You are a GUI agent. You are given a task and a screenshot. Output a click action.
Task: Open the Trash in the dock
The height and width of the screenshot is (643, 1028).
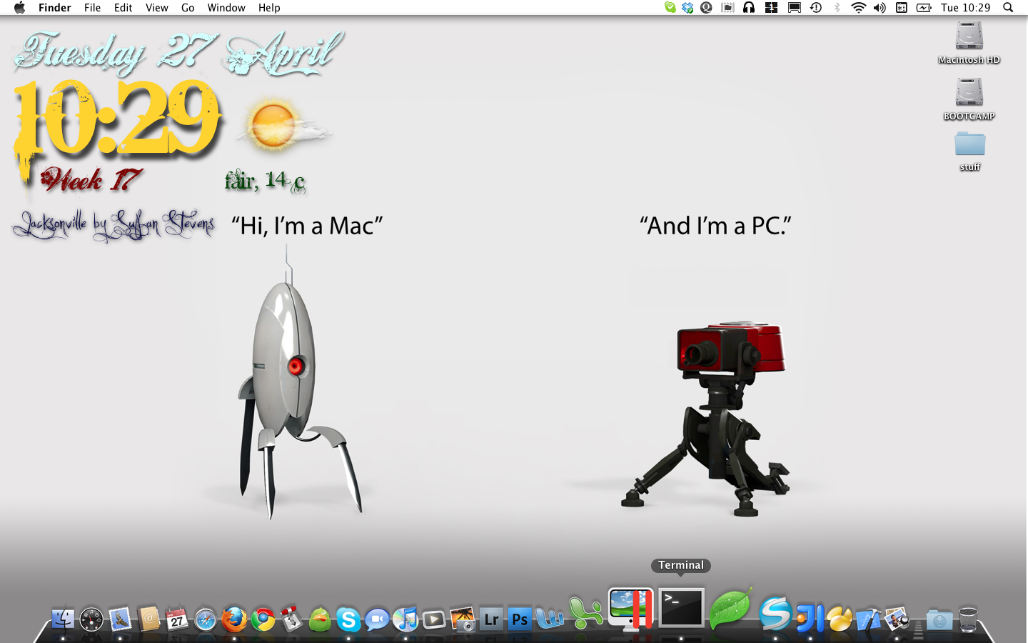tap(968, 619)
